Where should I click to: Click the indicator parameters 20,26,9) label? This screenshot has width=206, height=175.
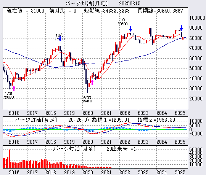(x=79, y=120)
